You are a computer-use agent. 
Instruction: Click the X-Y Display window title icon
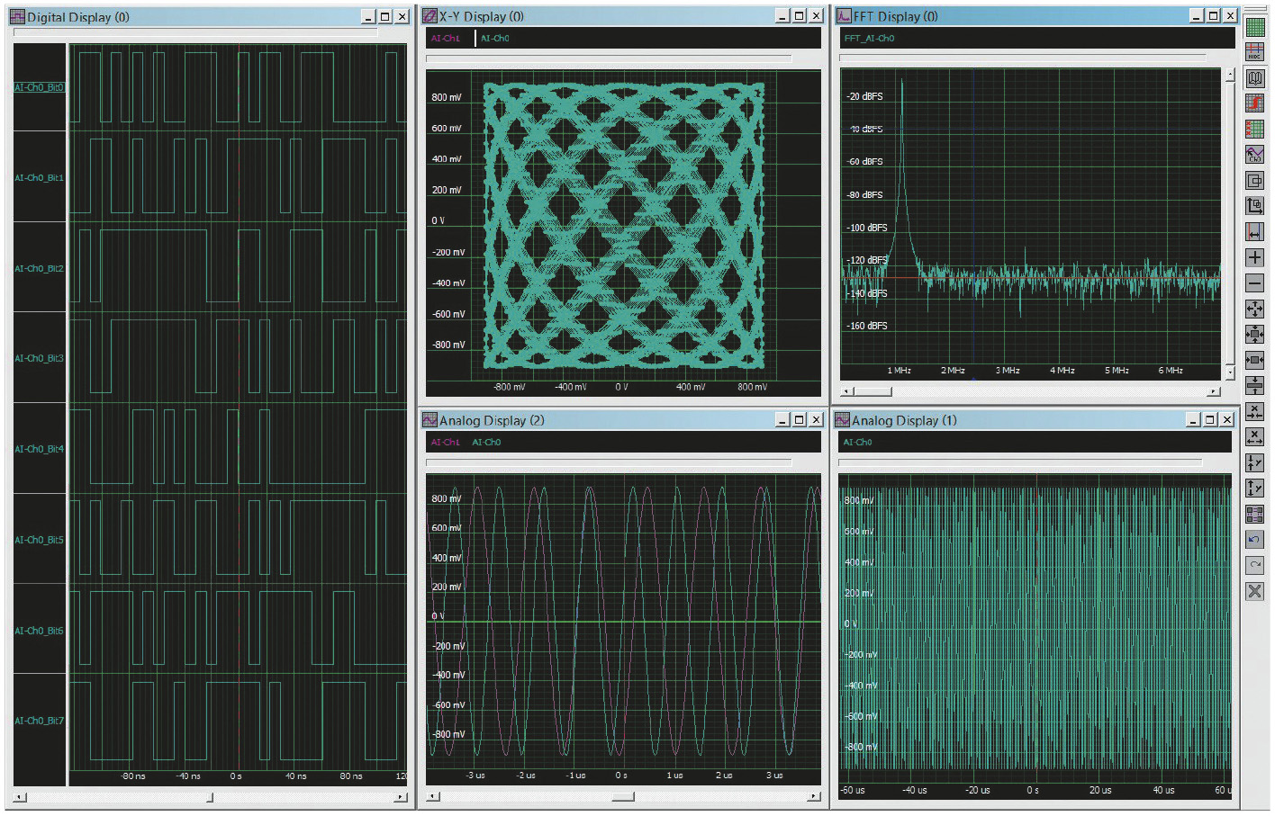pos(430,15)
